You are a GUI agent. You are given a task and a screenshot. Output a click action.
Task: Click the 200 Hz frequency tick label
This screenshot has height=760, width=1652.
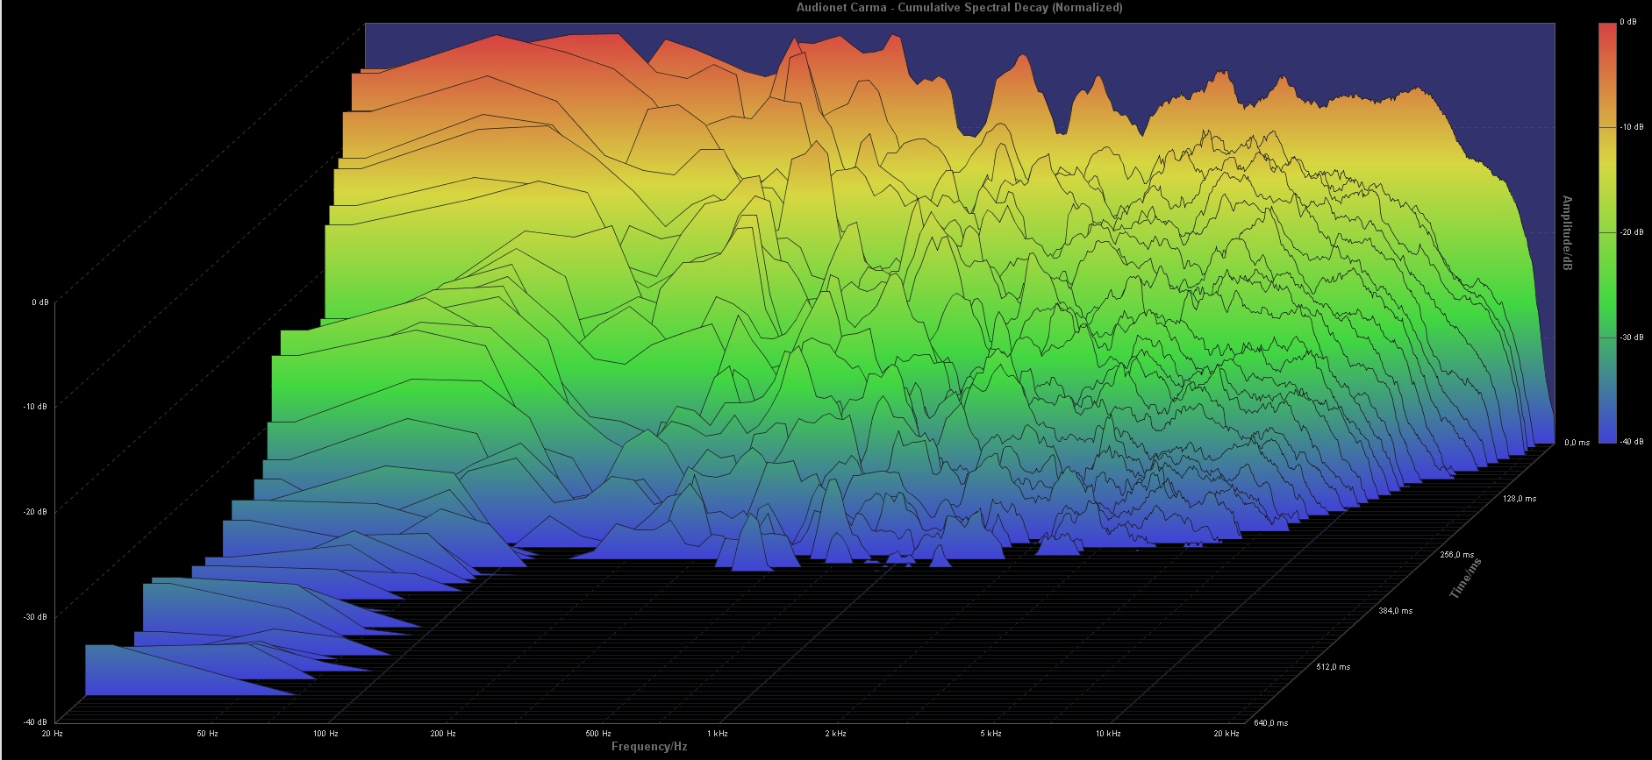tap(443, 734)
